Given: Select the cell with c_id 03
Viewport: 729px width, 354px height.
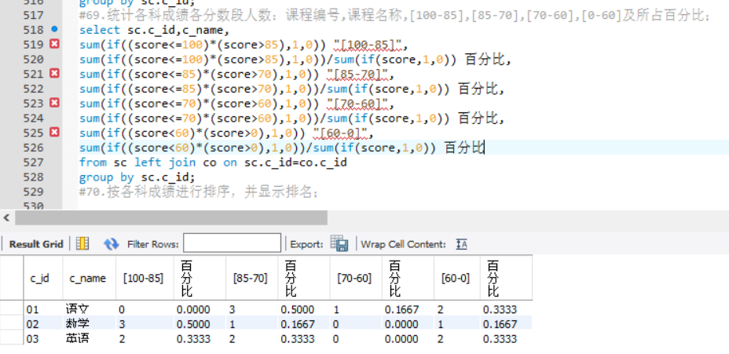Looking at the screenshot, I should tap(43, 338).
